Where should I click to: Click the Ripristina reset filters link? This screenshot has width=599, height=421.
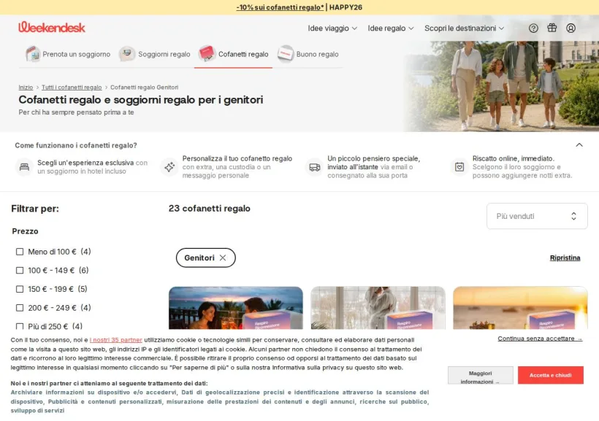[565, 258]
